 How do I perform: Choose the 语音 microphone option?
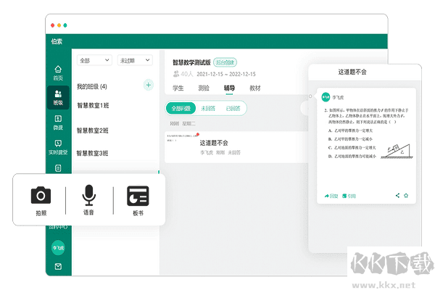coord(88,200)
